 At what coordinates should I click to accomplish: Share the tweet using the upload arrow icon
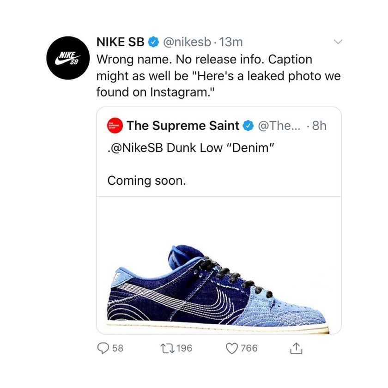pyautogui.click(x=296, y=349)
